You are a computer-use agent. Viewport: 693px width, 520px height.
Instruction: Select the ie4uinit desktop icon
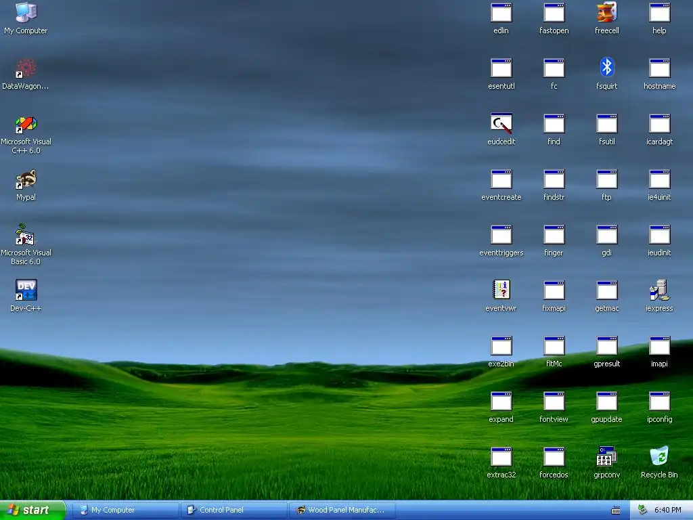pyautogui.click(x=659, y=179)
